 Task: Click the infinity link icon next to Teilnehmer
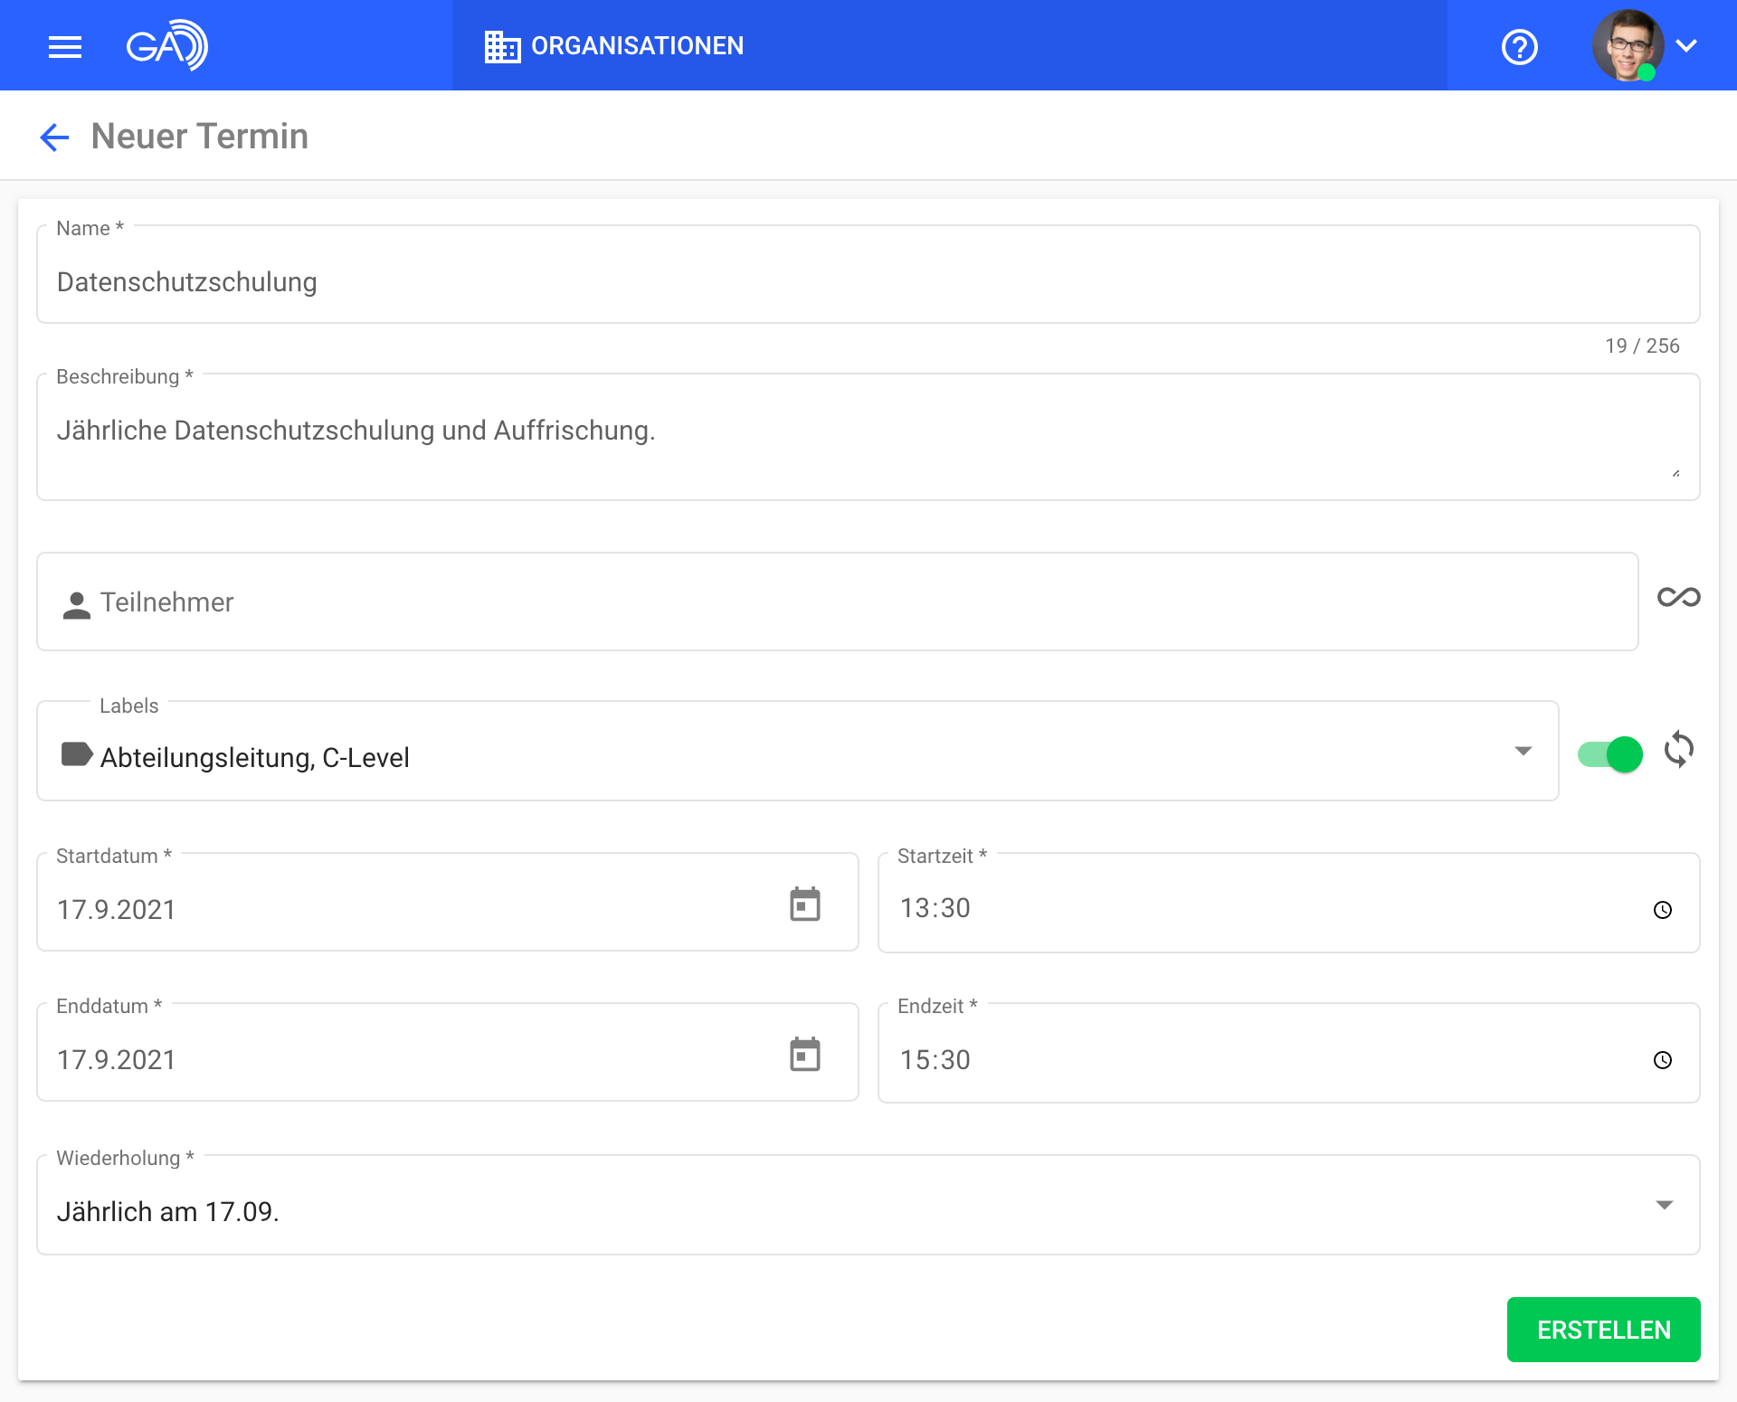(1678, 597)
